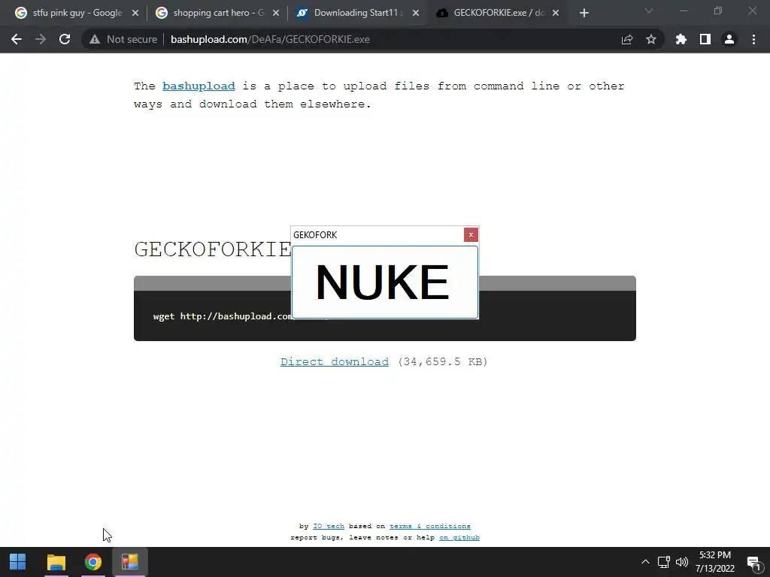Close the GEKOFORK popup window

coord(471,235)
